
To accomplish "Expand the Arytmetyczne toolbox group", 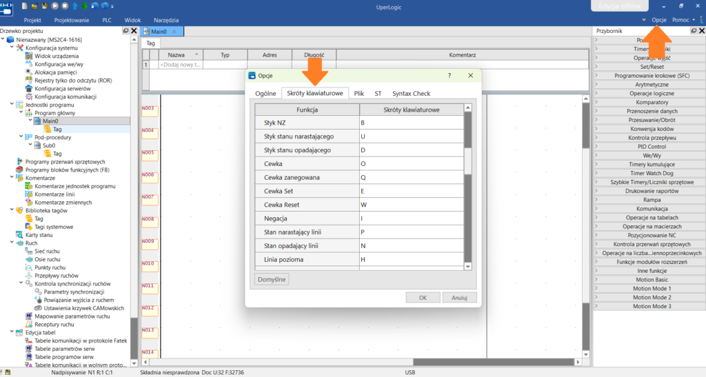I will pos(596,85).
